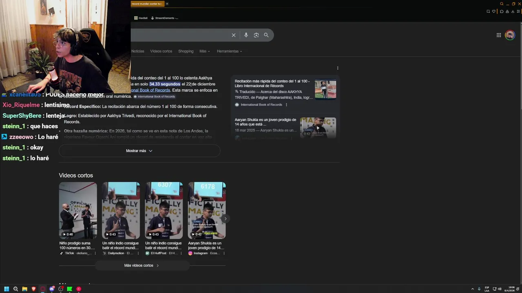Select the highlighted 34.33 segundos text
The height and width of the screenshot is (293, 522).
165,84
